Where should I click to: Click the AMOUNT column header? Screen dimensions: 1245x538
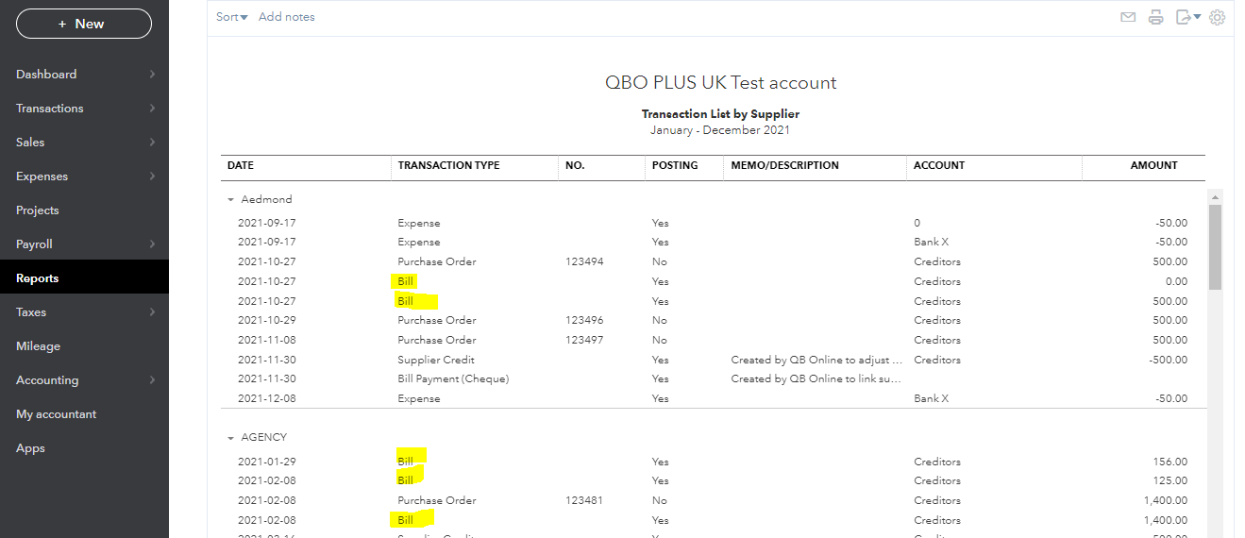pos(1153,165)
